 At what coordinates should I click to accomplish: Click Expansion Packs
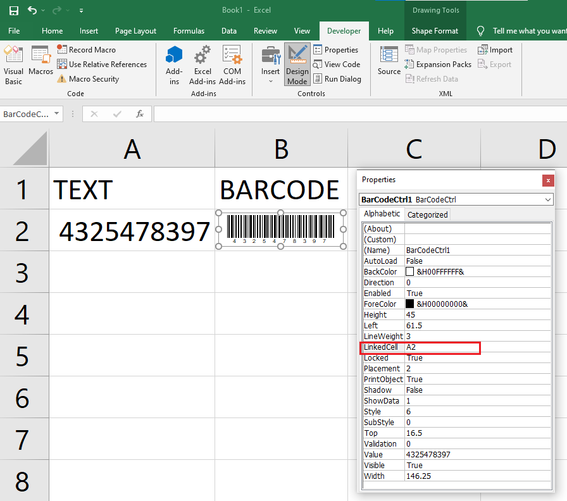click(438, 65)
